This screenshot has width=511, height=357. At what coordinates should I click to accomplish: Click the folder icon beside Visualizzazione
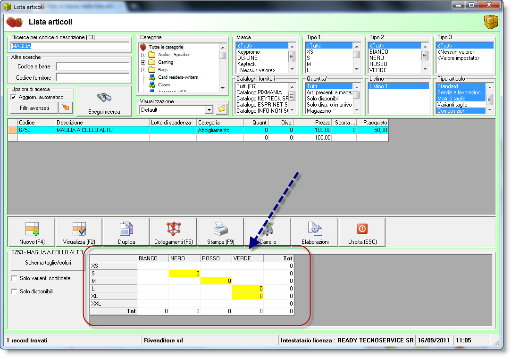coord(222,109)
